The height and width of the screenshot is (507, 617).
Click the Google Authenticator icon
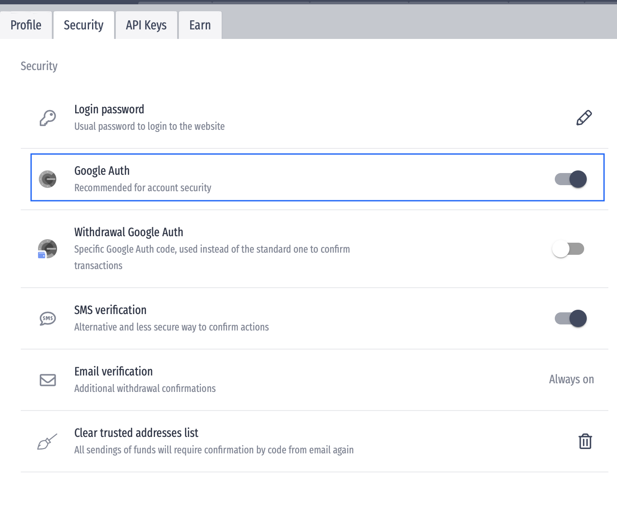tap(48, 179)
